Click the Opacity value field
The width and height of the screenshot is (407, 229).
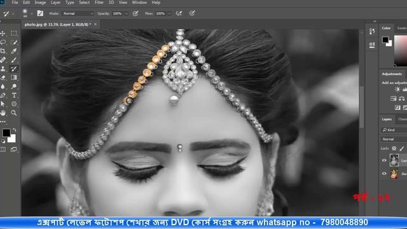click(x=117, y=13)
